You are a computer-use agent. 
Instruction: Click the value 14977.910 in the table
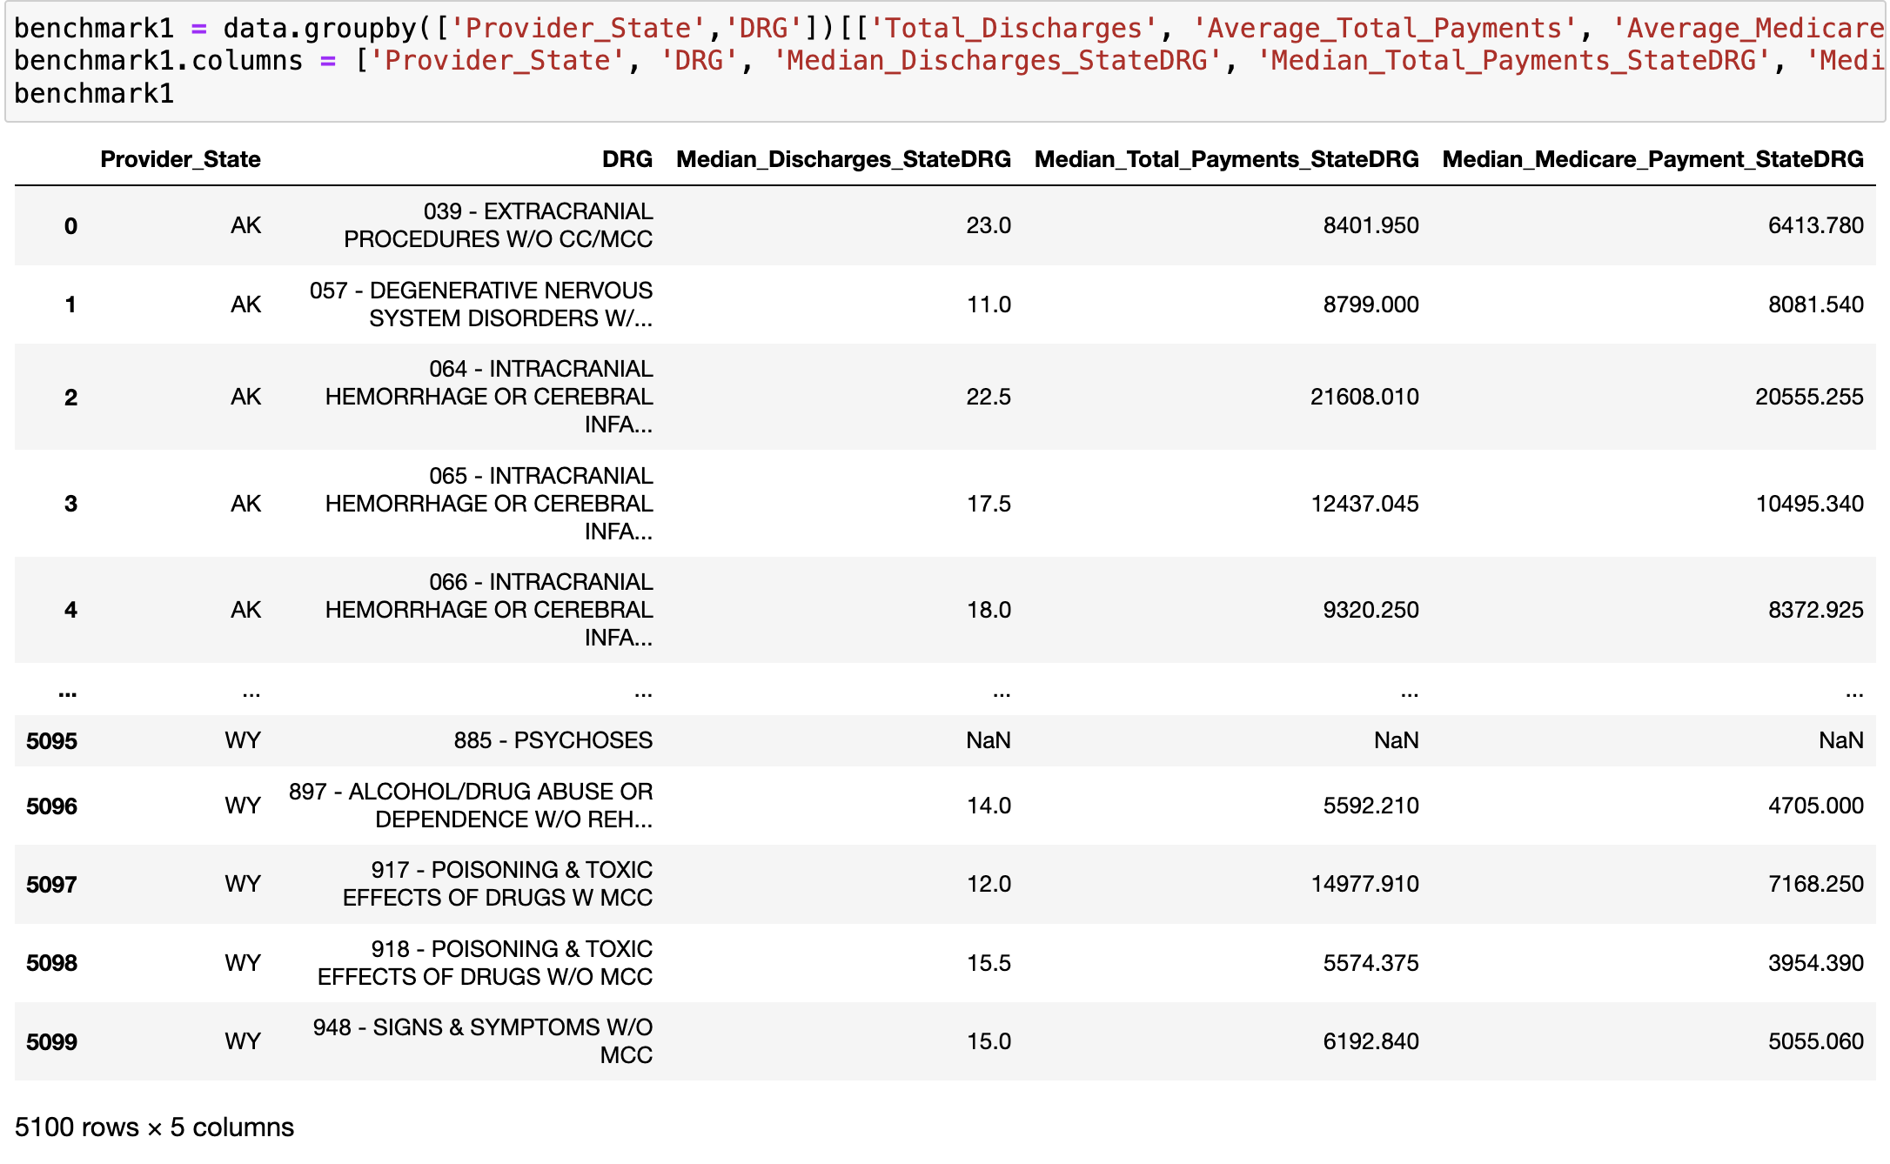tap(1364, 884)
